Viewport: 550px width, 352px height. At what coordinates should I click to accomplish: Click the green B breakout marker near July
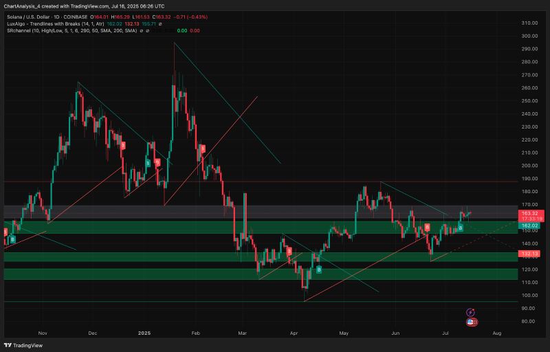(460, 227)
